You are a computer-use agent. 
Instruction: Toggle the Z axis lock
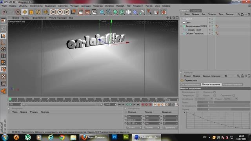(x=66, y=12)
